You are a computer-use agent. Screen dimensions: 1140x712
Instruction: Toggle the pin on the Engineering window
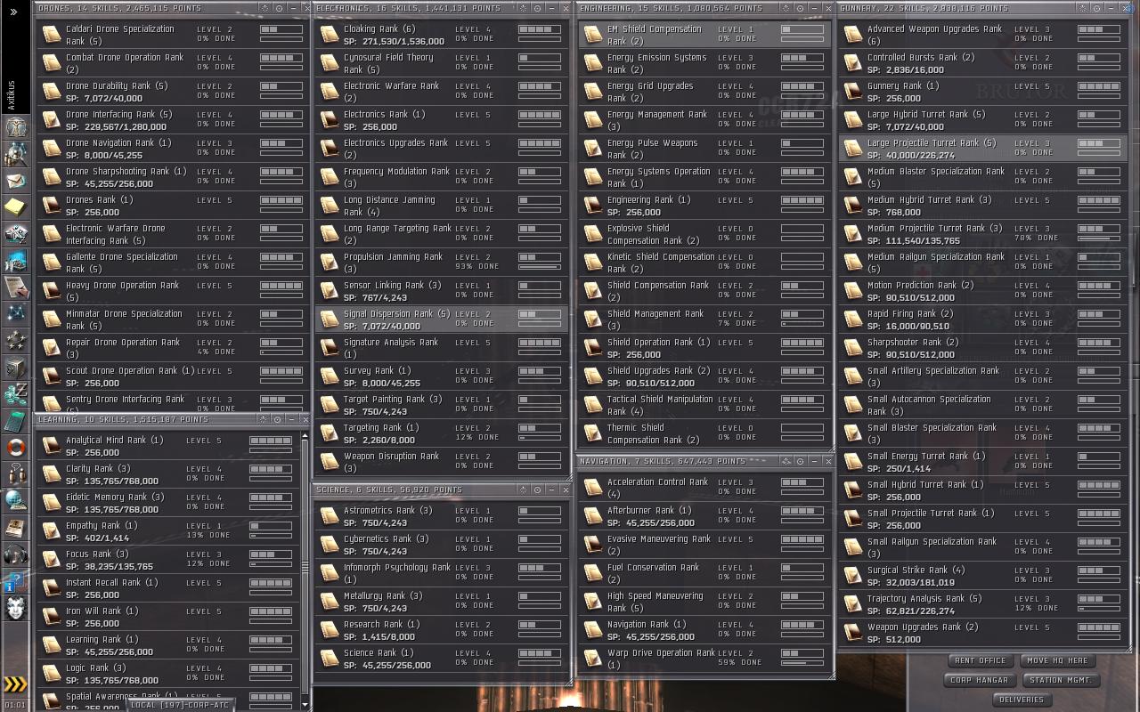(x=787, y=8)
